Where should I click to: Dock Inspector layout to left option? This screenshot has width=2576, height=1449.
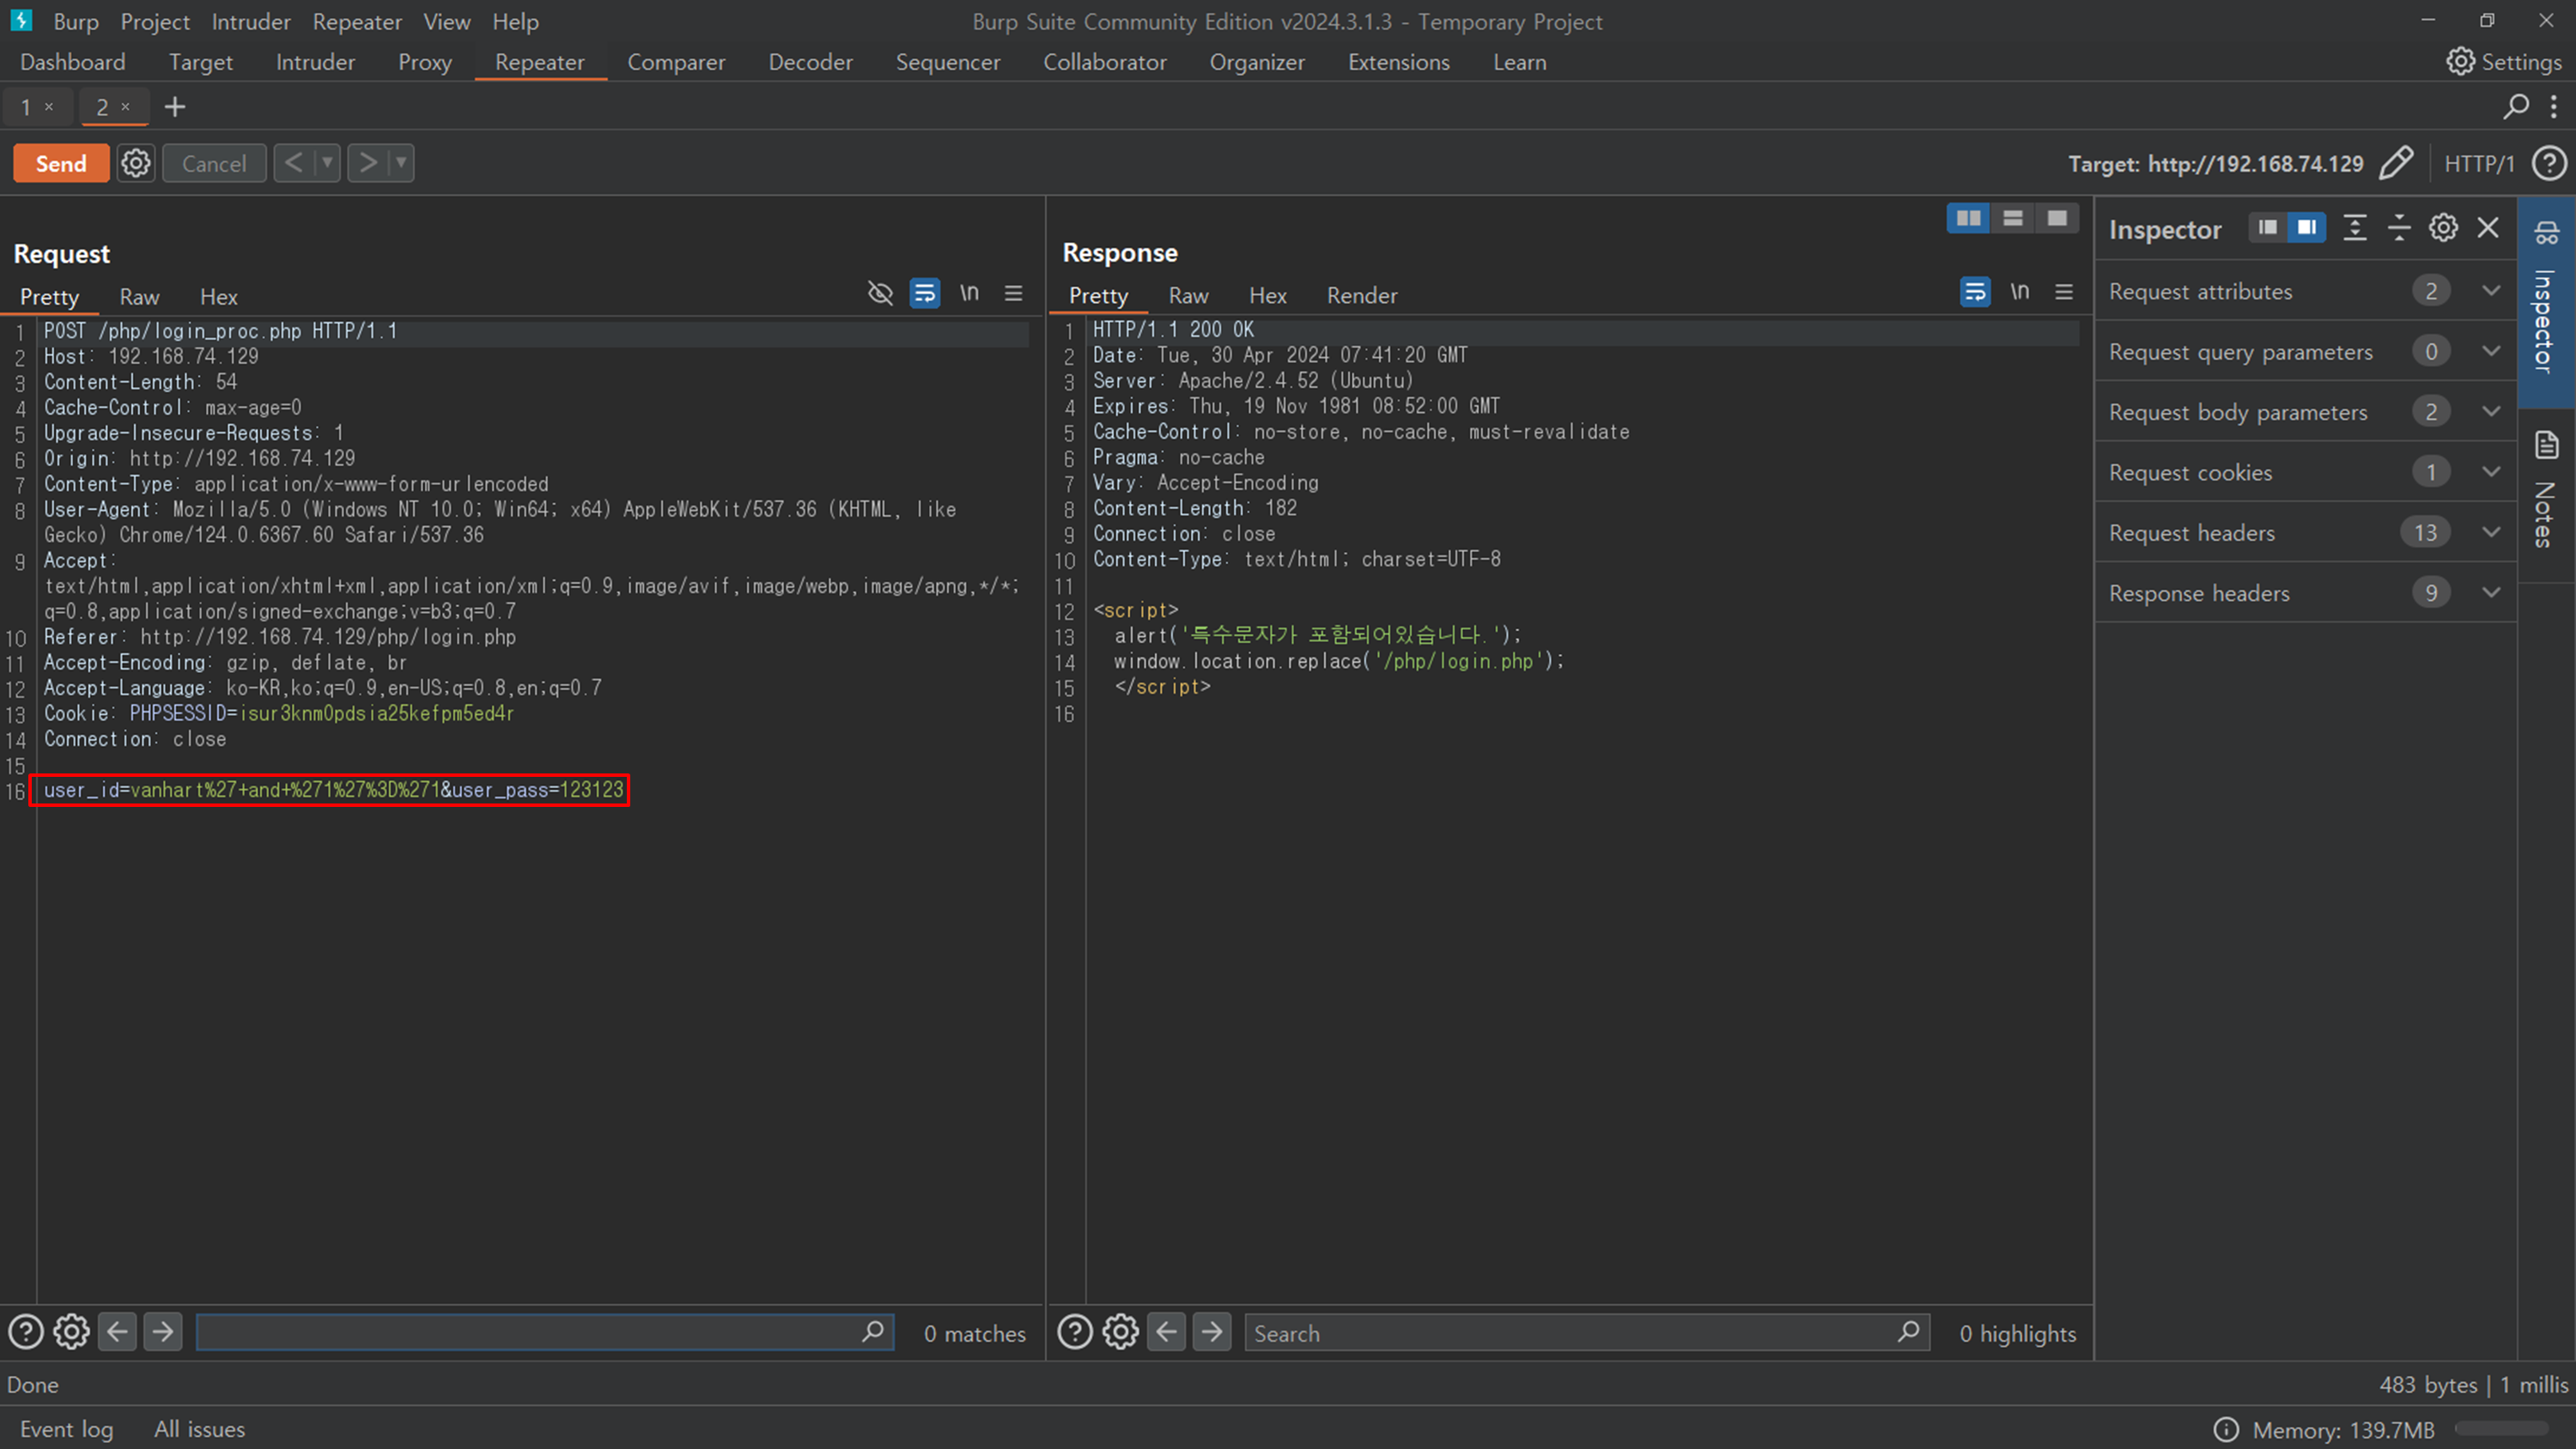pyautogui.click(x=2268, y=228)
